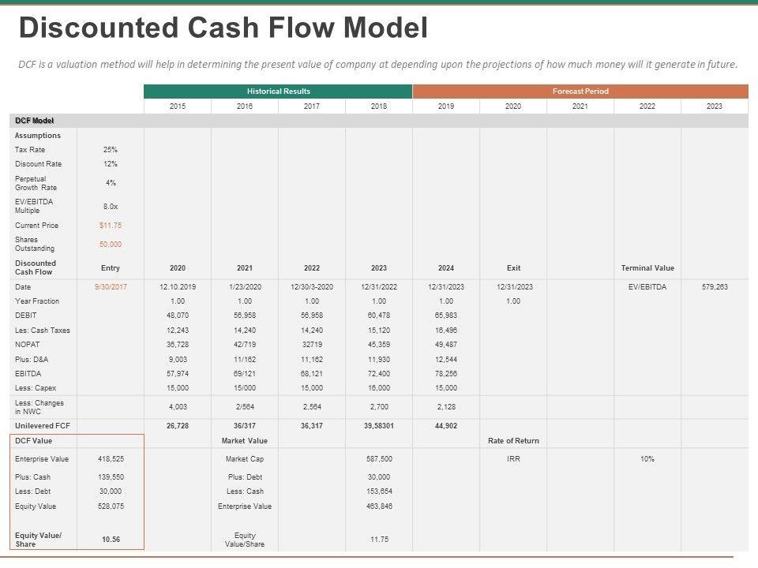
Task: Click the Perpetual Growth Rate 4% value
Action: [111, 183]
